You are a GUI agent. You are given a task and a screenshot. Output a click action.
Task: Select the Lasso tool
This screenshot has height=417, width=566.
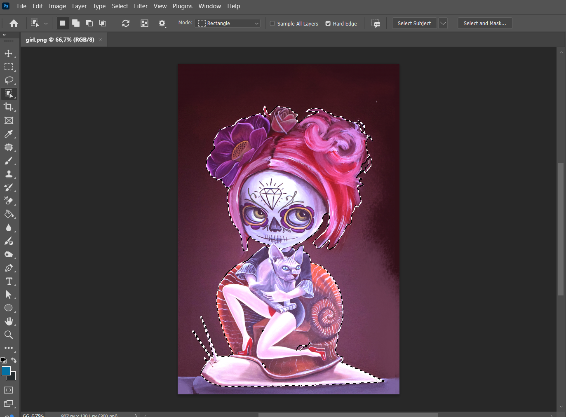pyautogui.click(x=9, y=80)
